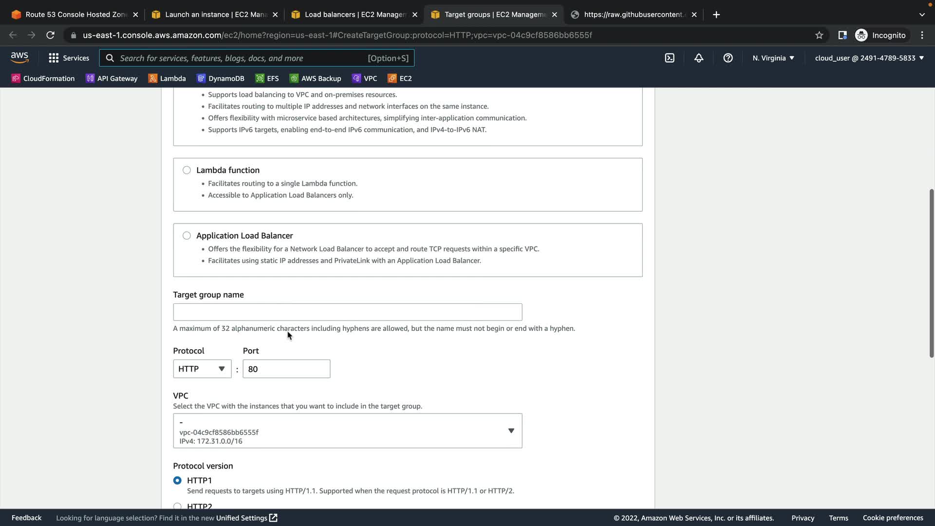
Task: Open the notifications bell icon
Action: click(x=698, y=58)
